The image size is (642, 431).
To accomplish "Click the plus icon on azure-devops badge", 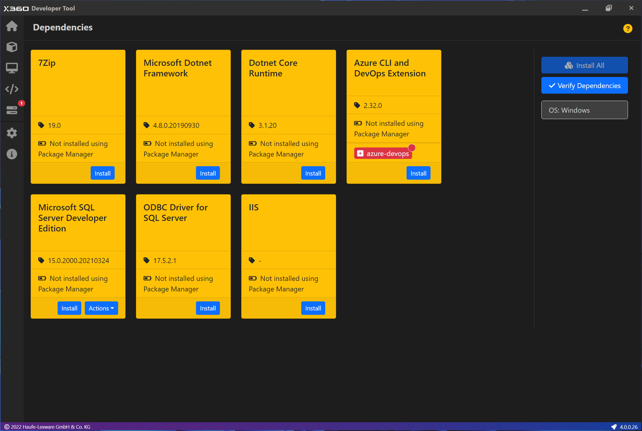I will (360, 153).
